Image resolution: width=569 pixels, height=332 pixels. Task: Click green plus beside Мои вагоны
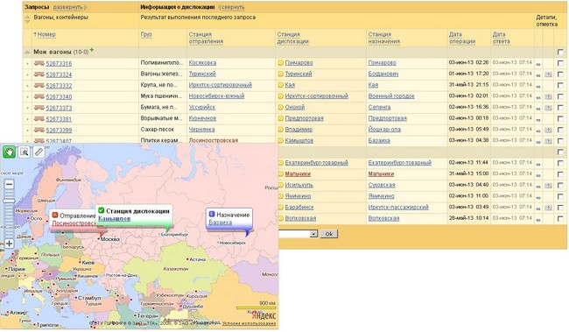[92, 50]
